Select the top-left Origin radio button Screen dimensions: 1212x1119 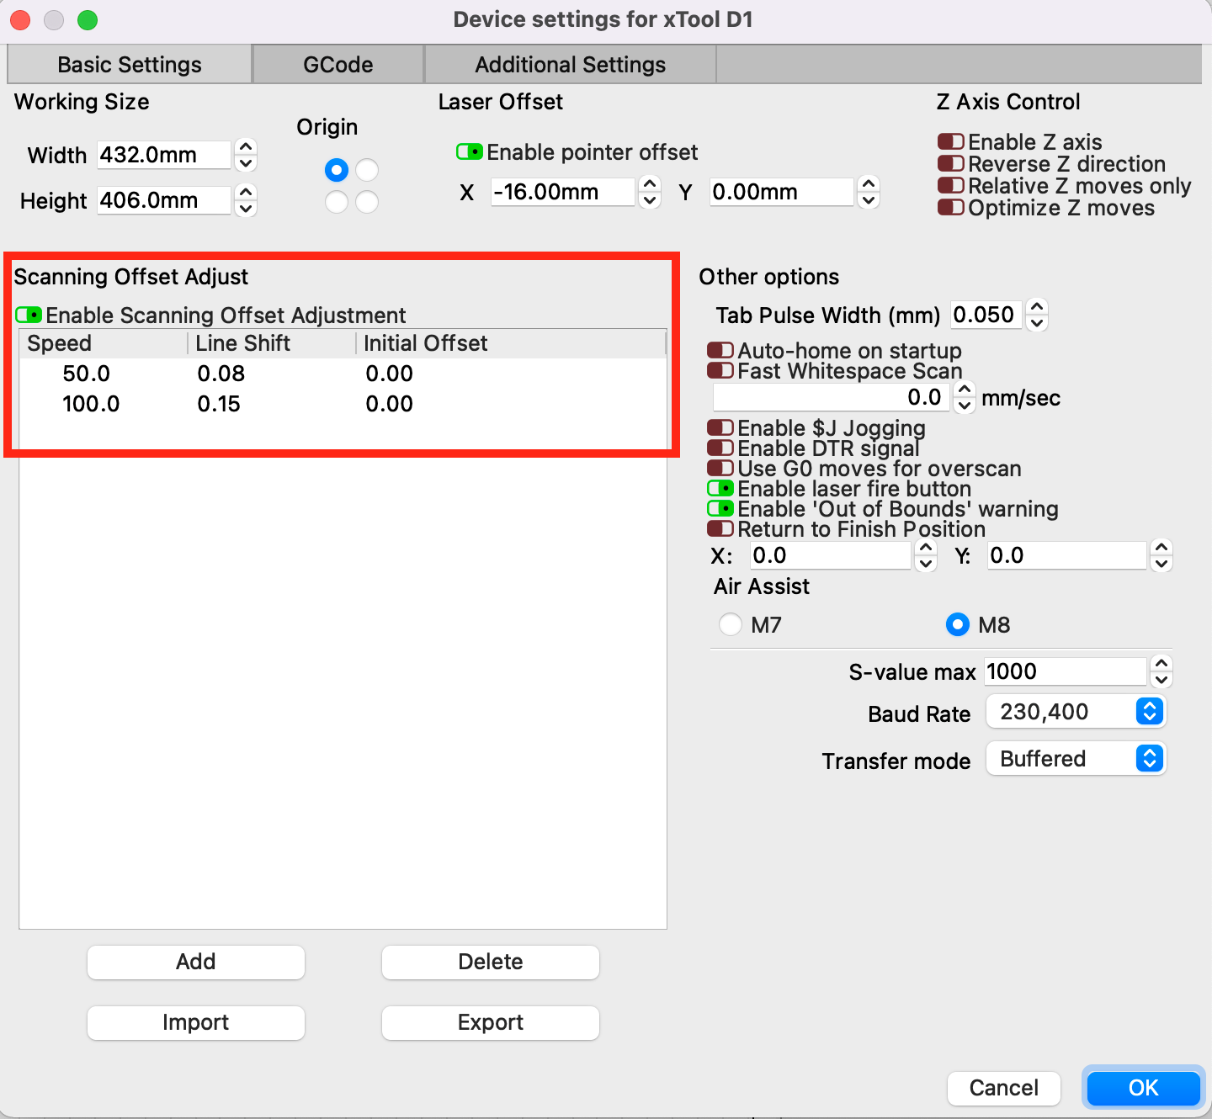pos(337,170)
